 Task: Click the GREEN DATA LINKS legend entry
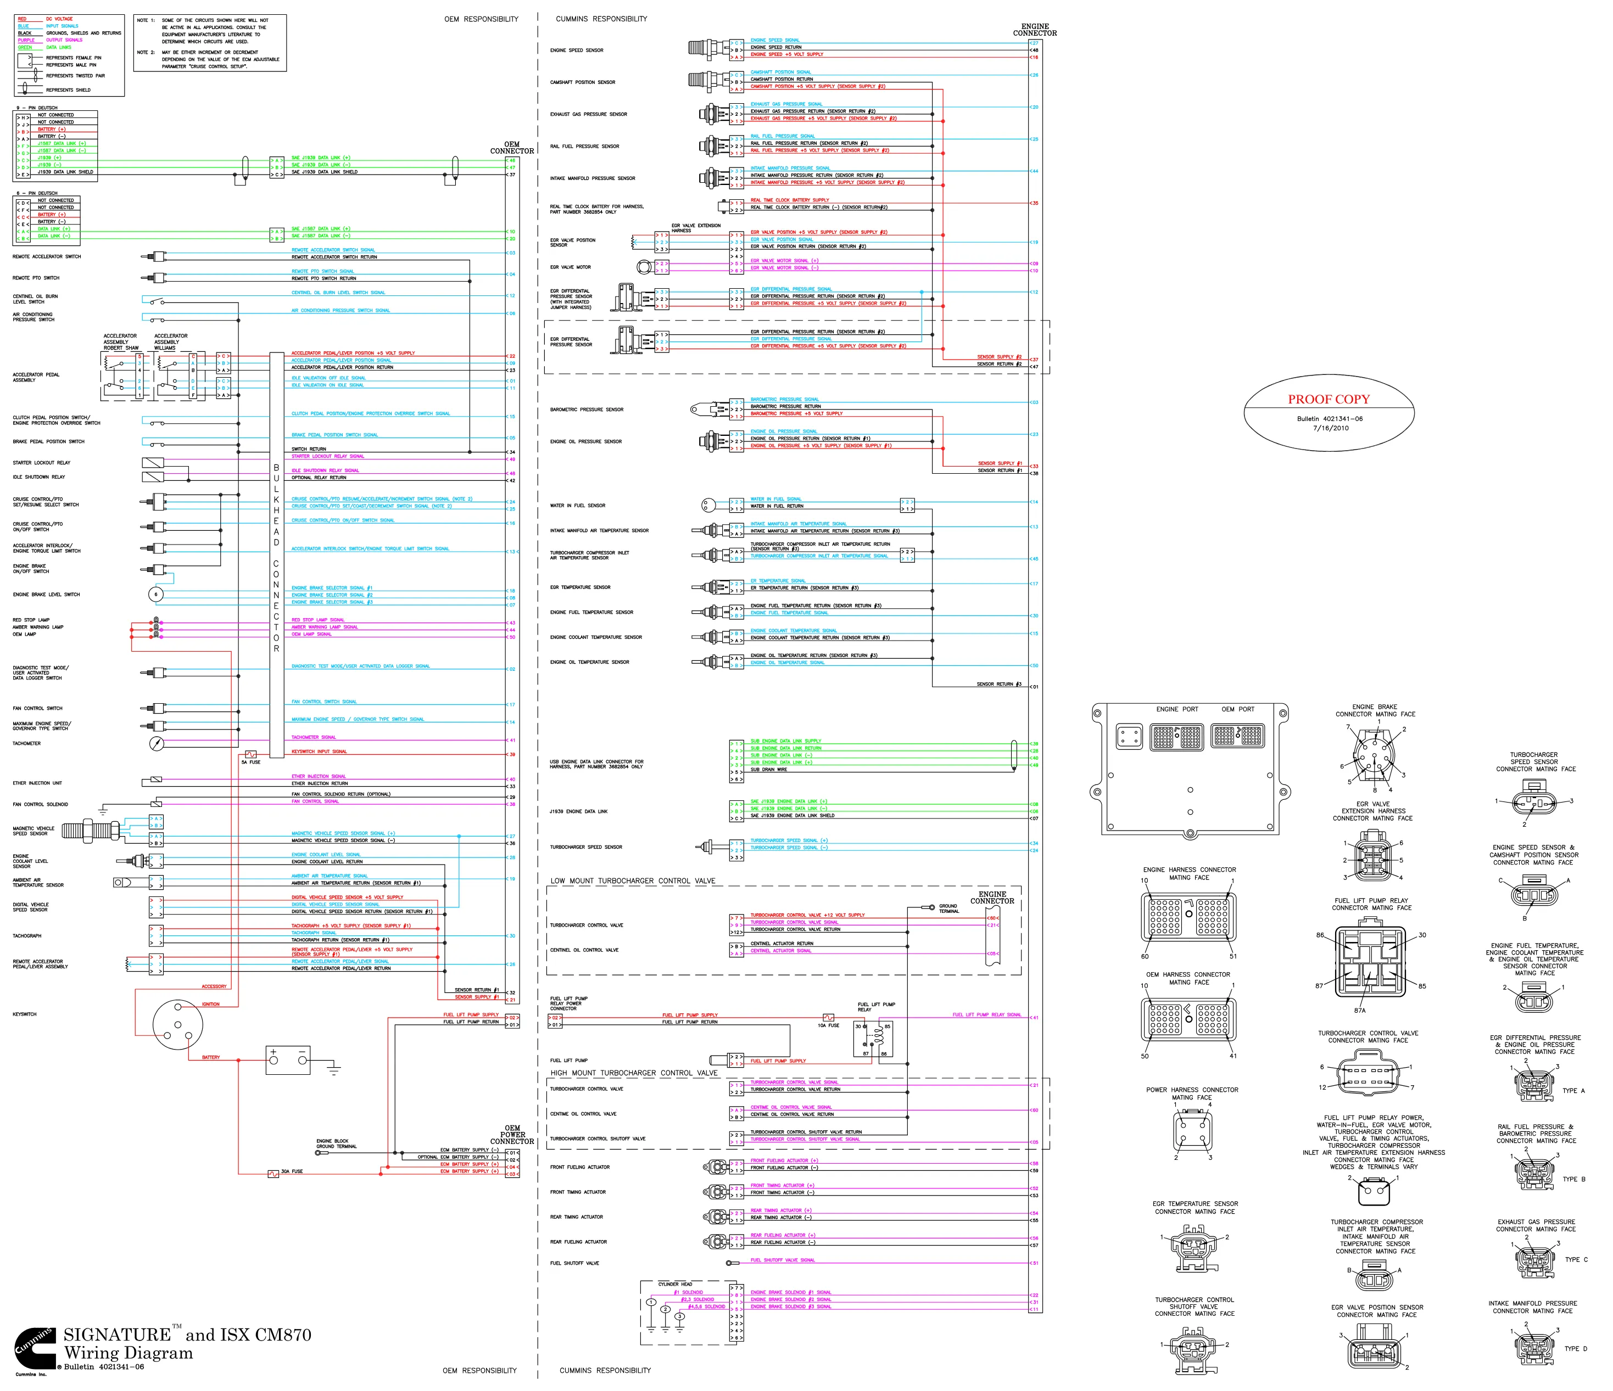pyautogui.click(x=45, y=47)
